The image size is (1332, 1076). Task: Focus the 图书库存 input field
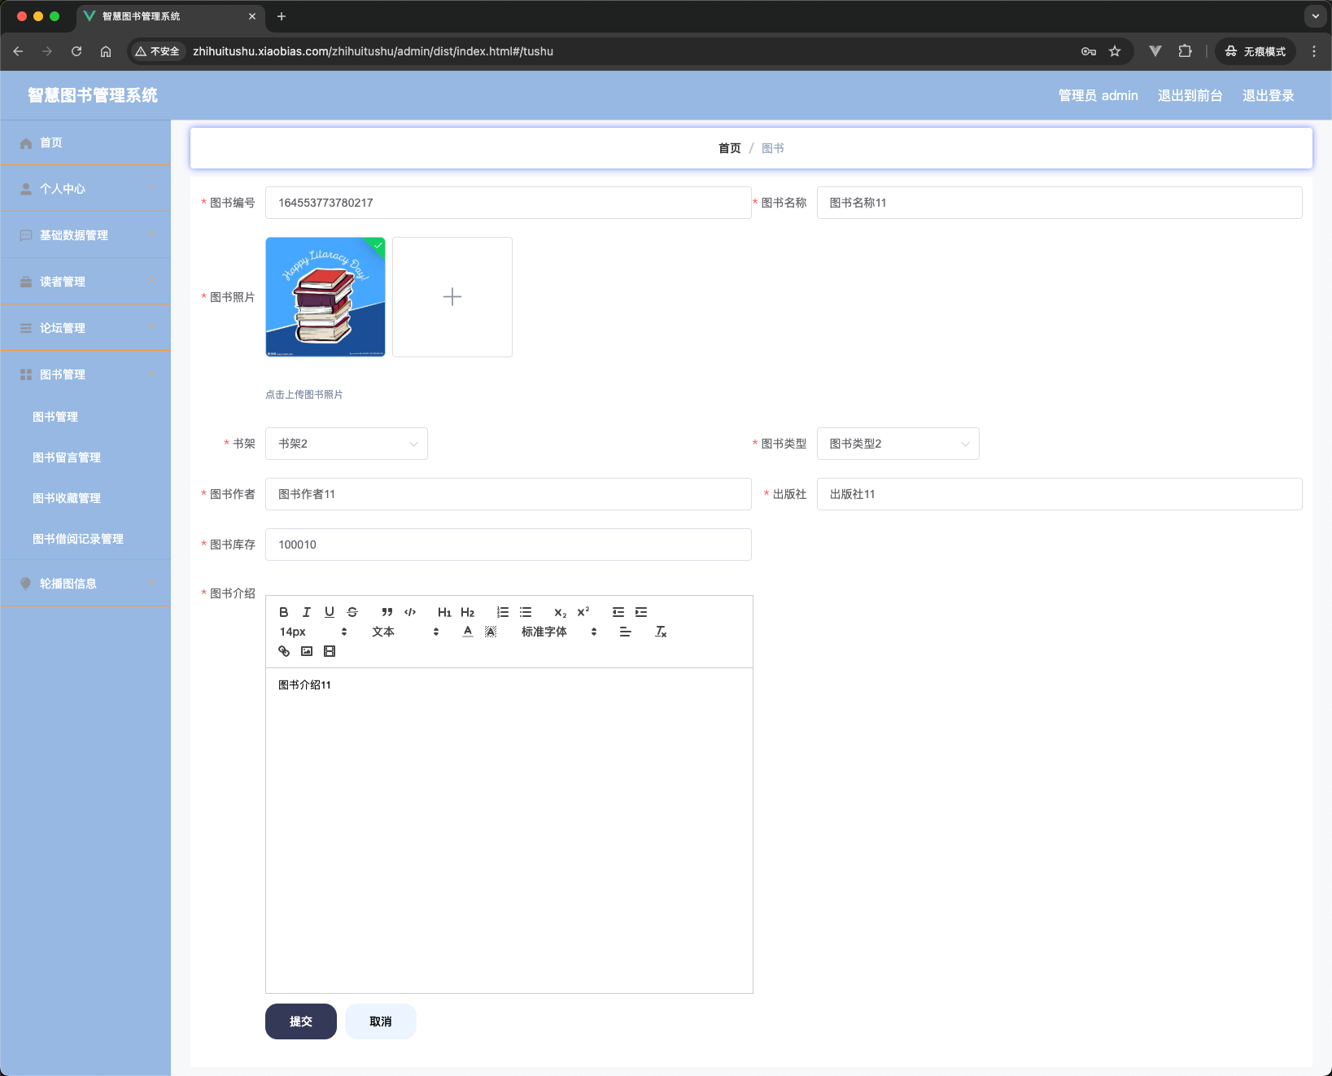[x=509, y=545]
